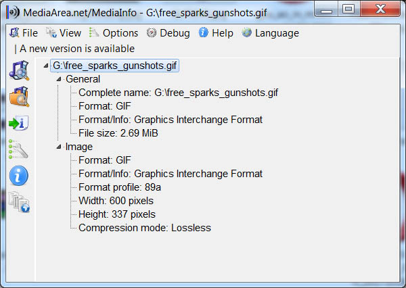Select the Image tree node
The image size is (406, 288).
[79, 147]
